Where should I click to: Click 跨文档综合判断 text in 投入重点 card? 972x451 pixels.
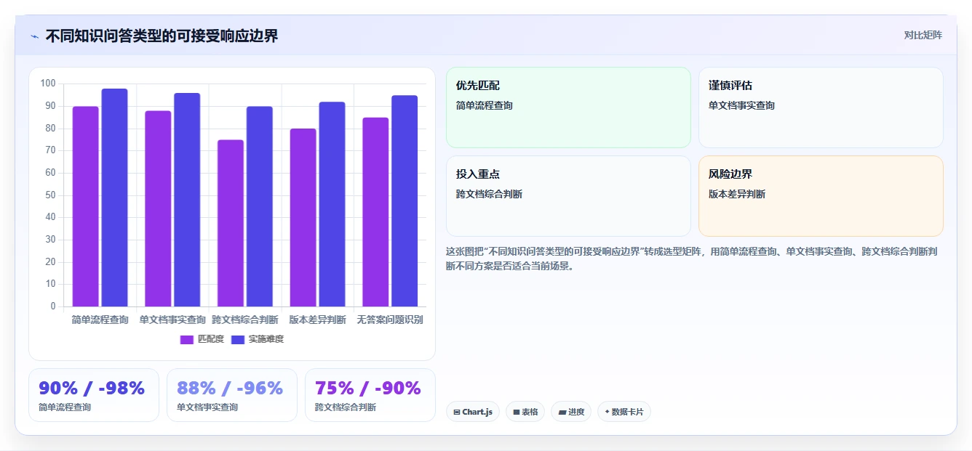point(490,194)
